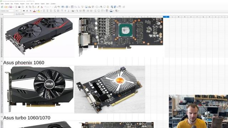This screenshot has height=128, width=228.
Task: Insert an image
Action: (86, 7)
